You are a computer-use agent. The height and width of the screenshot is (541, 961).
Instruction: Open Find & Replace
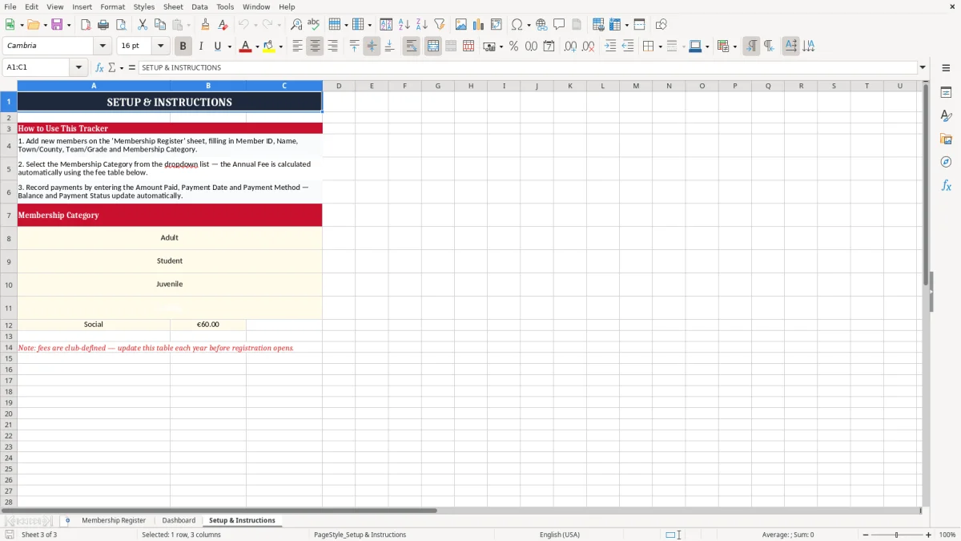296,25
